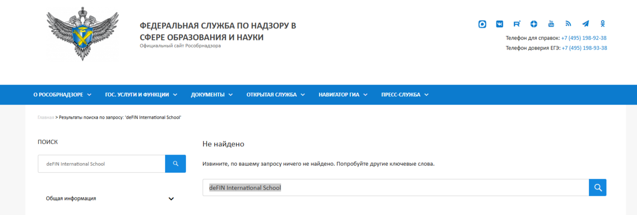Click the site title ФЕДЕРАЛЬНАЯ СЛУЖБА ПО НАДЗОРУ

tap(218, 32)
